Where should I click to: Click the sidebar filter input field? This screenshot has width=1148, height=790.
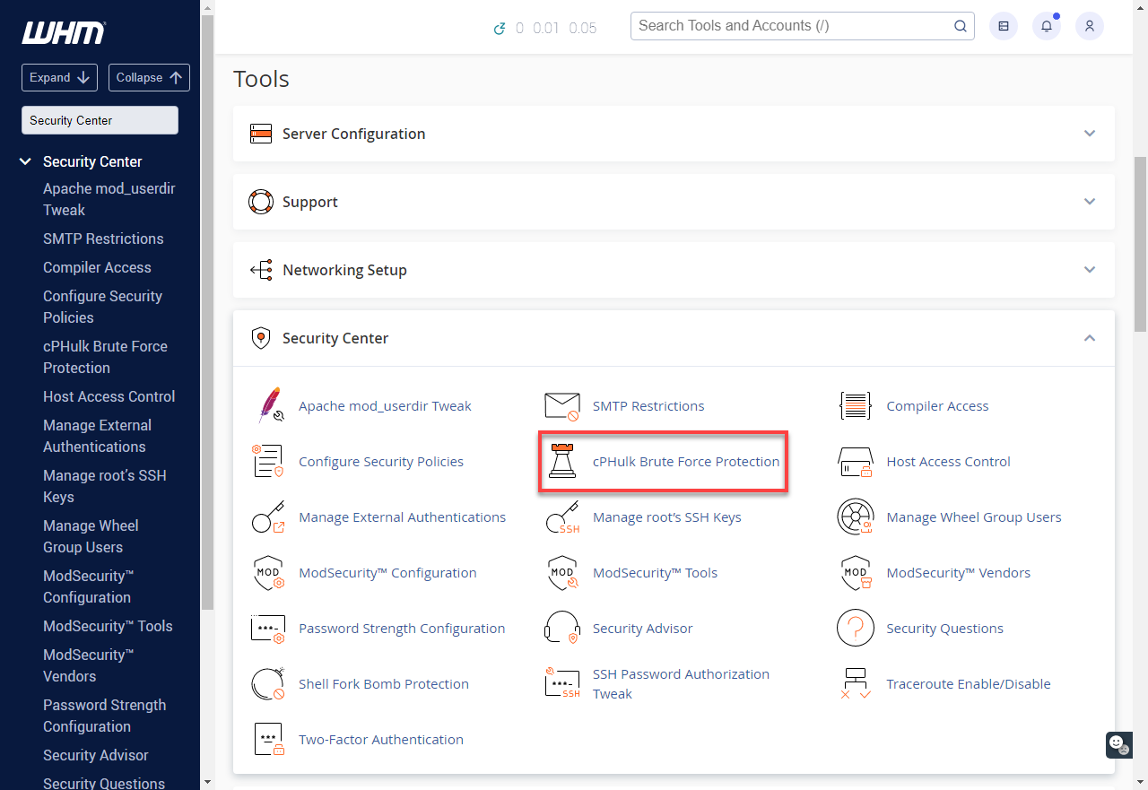coord(100,120)
